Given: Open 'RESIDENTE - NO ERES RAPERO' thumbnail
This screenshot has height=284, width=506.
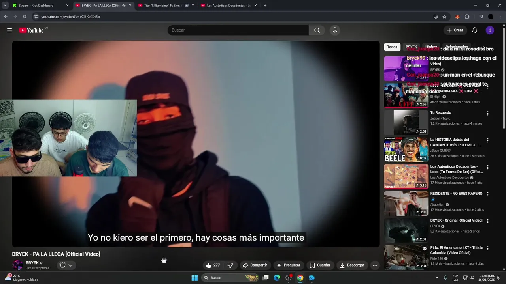Looking at the screenshot, I should click(x=406, y=204).
